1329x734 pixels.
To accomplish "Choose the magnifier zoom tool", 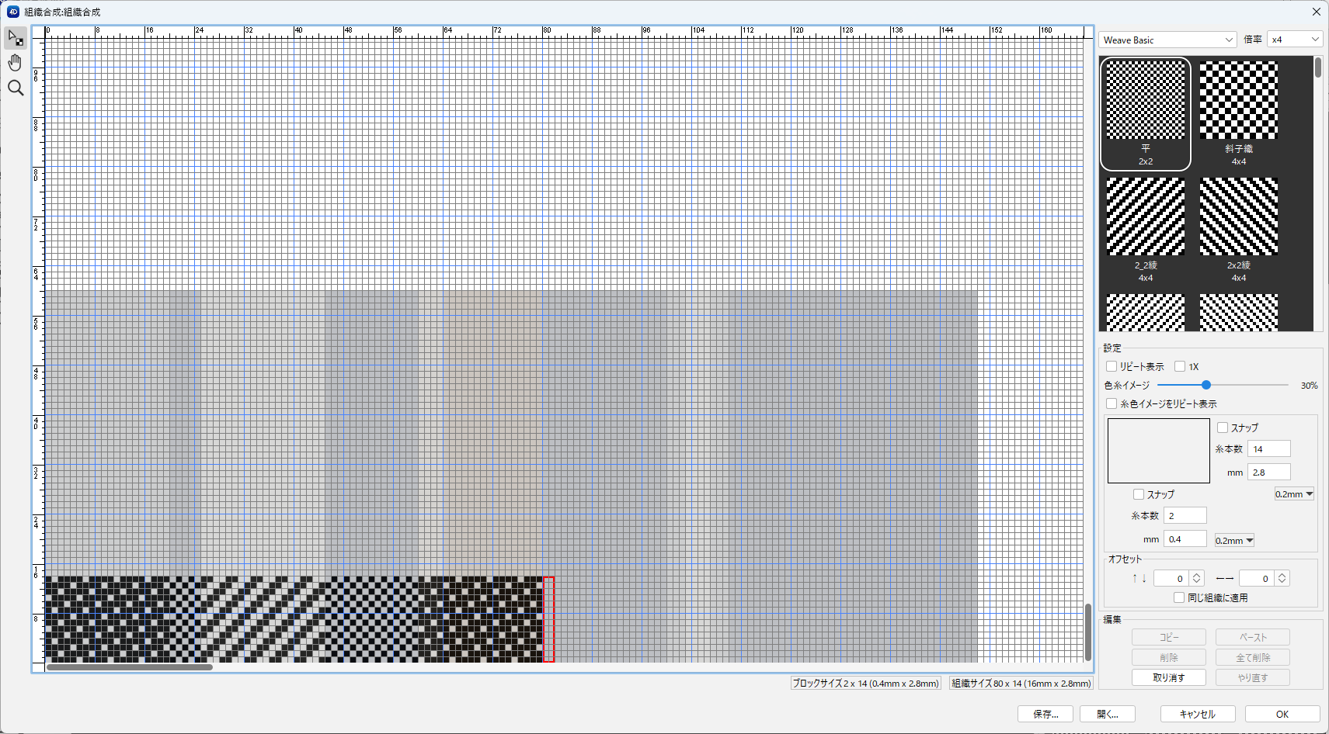I will click(16, 88).
